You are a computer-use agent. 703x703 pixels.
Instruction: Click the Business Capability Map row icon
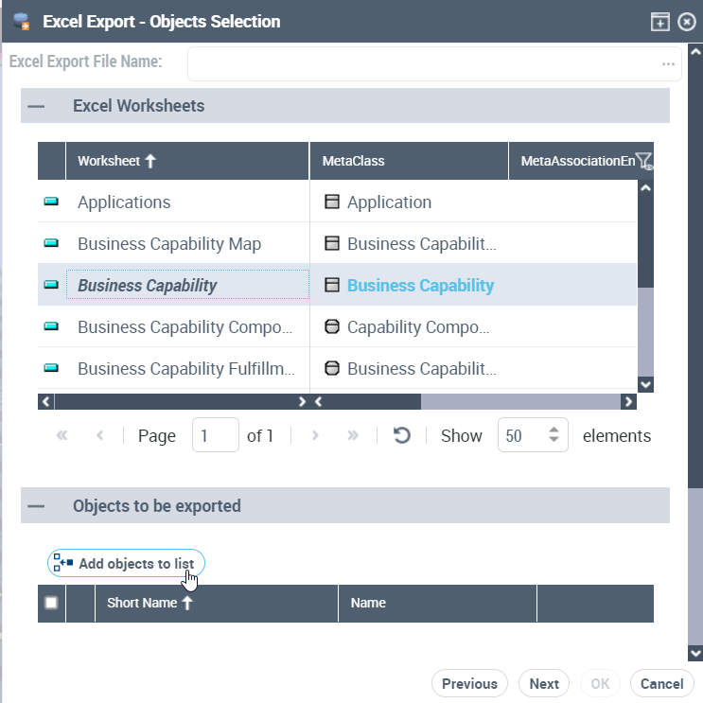pos(51,243)
